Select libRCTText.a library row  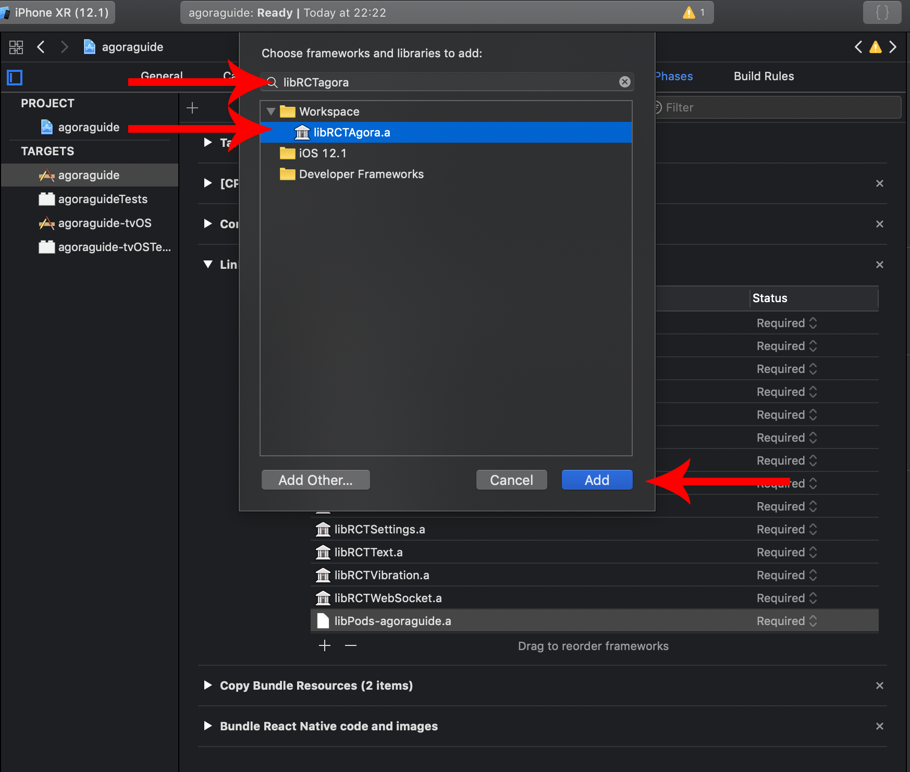click(x=595, y=552)
